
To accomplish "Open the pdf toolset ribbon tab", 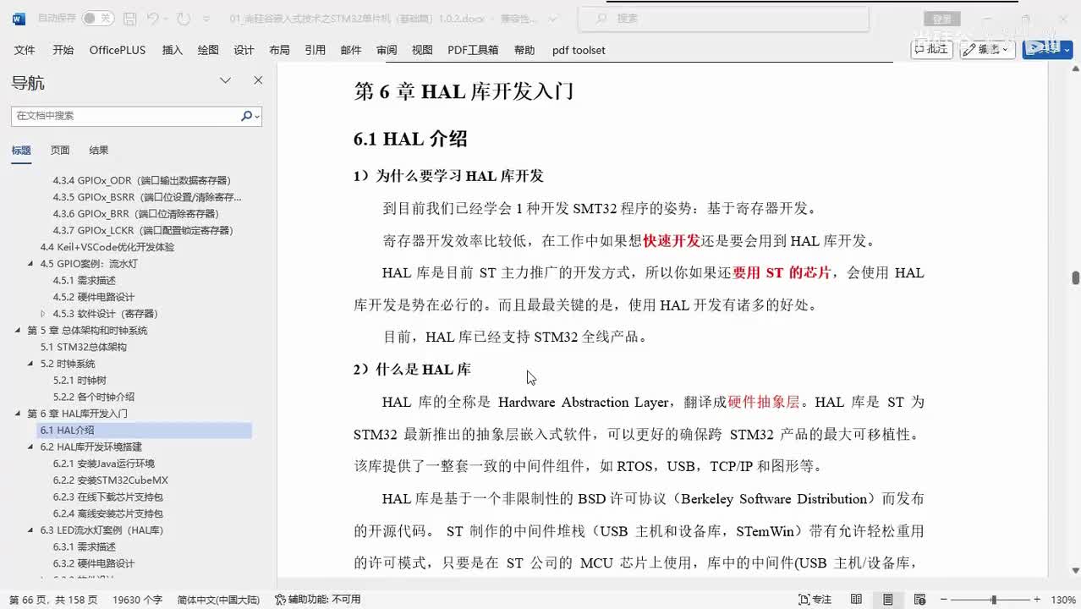I will point(579,50).
